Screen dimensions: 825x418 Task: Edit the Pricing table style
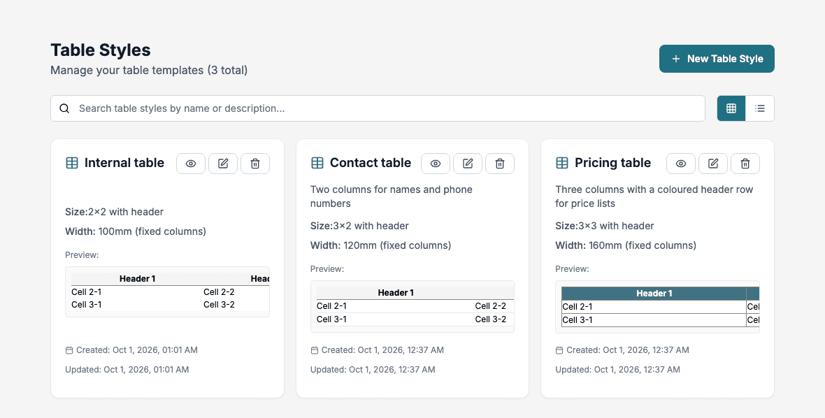(x=713, y=164)
